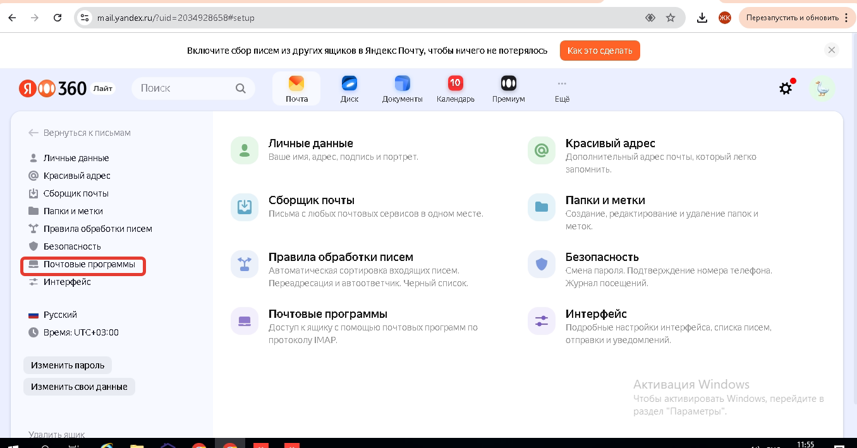Screen dimensions: 857x448
Task: Dismiss the mail collection banner
Action: (832, 51)
